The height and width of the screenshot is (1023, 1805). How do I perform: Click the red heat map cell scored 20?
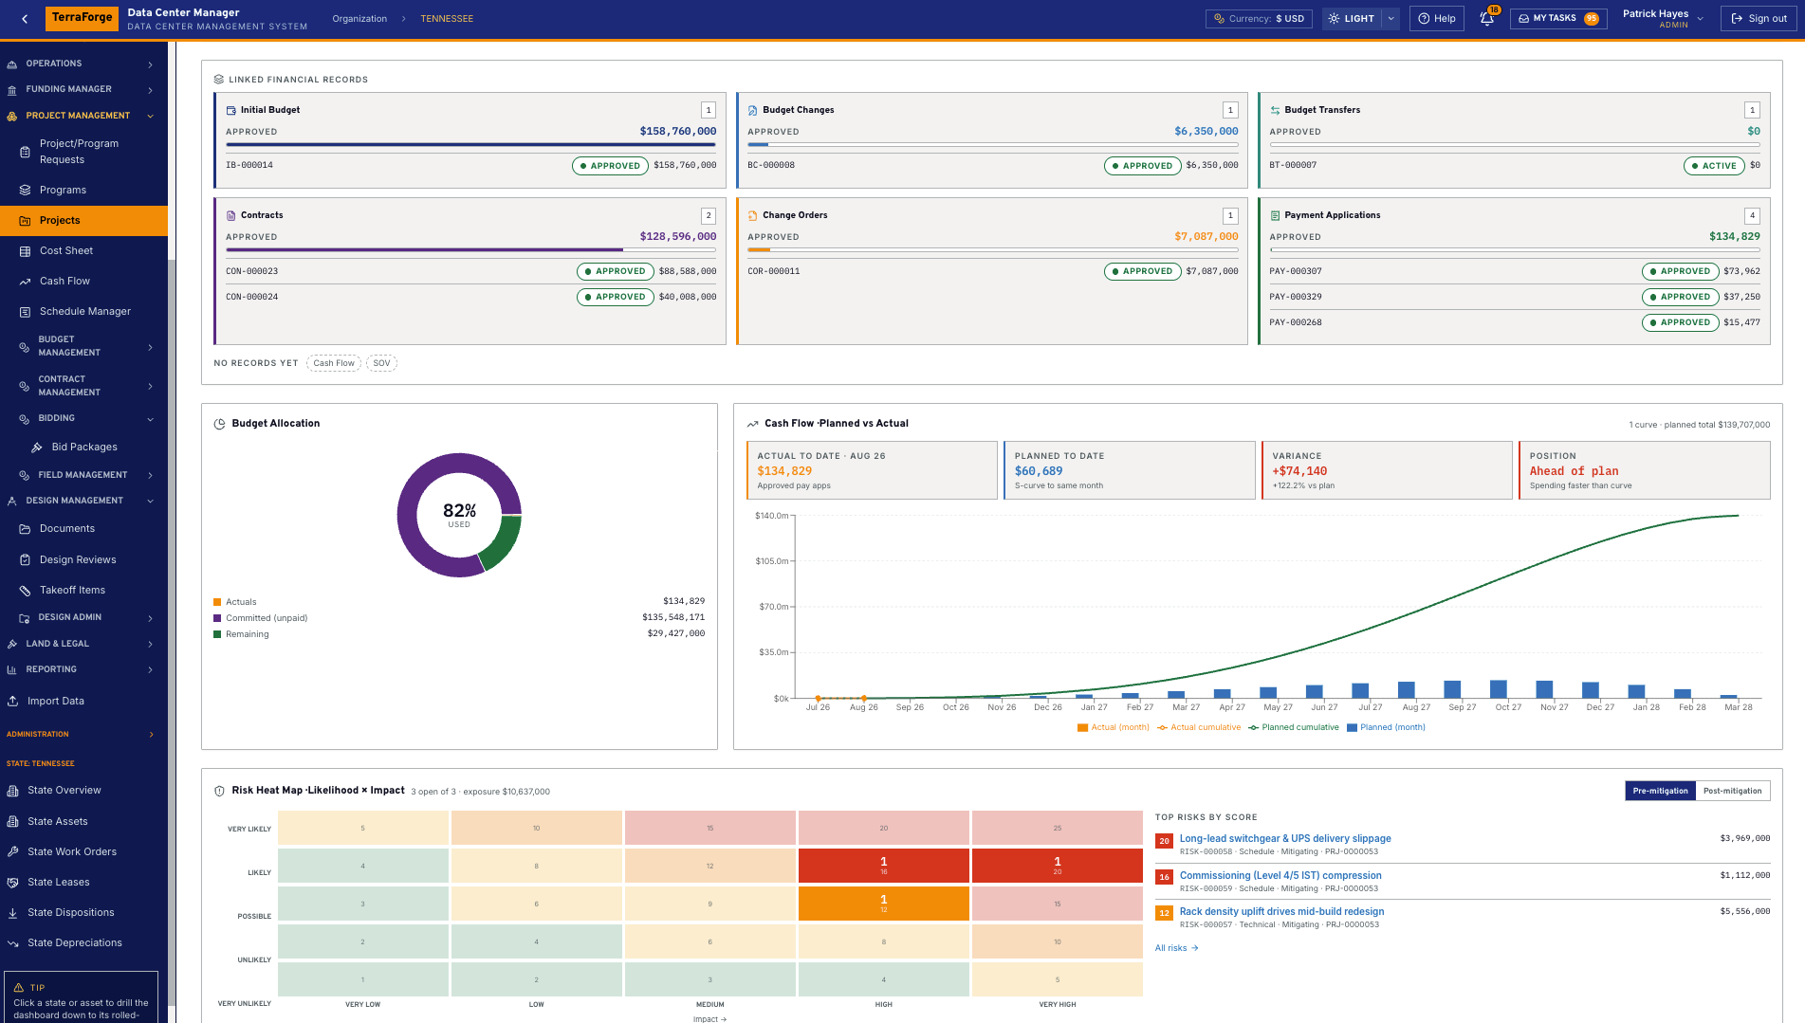1058,866
